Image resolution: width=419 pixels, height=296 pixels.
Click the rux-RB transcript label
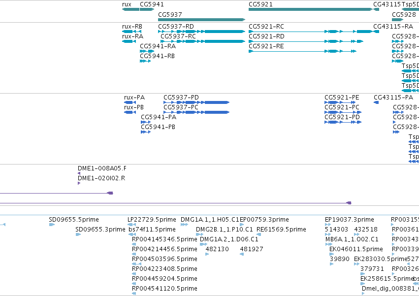coord(132,27)
